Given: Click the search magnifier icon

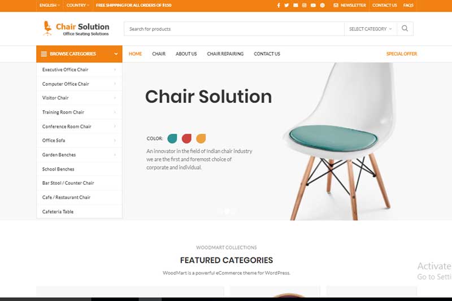Looking at the screenshot, I should 405,28.
